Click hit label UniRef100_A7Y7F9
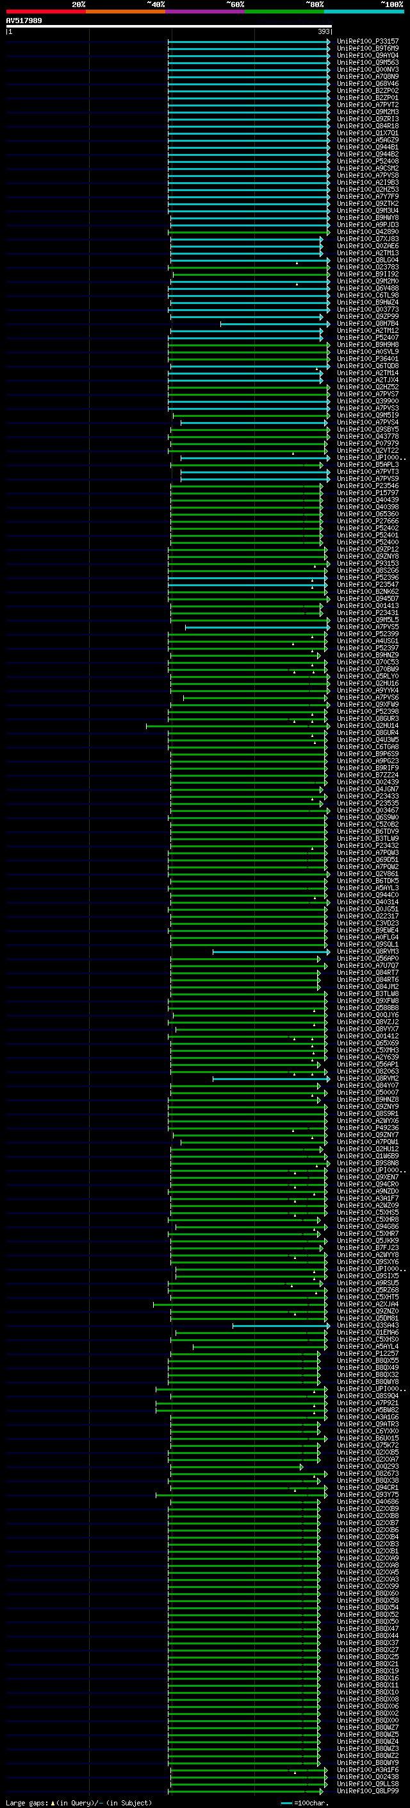The image size is (410, 1808). (367, 196)
